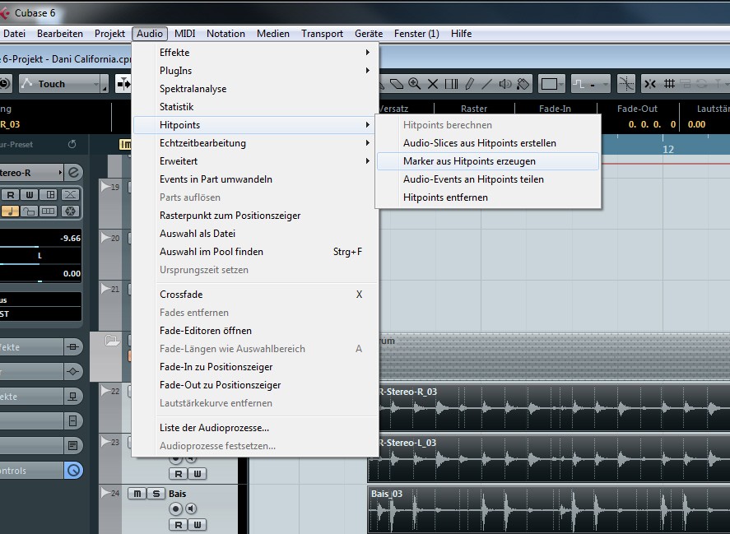Click the notepad section icon
Image resolution: width=730 pixels, height=534 pixels.
[x=73, y=445]
